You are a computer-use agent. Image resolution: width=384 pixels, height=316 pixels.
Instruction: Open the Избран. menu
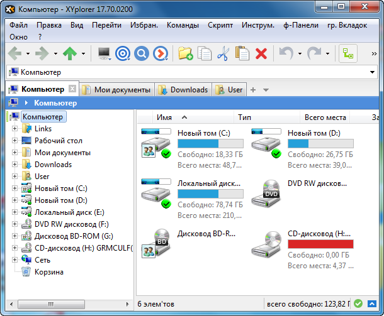(144, 25)
